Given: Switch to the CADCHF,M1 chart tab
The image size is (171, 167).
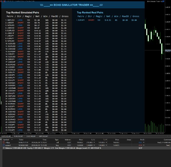Looking at the screenshot, I should (31, 136).
